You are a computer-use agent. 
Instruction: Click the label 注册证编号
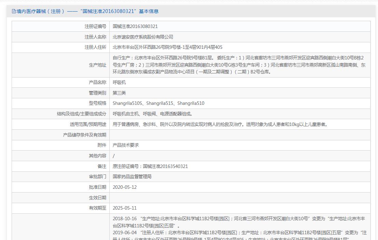(95, 27)
